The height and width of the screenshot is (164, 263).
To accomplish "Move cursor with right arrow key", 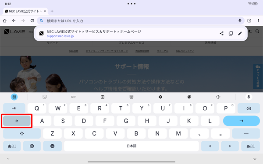I will (x=230, y=146).
